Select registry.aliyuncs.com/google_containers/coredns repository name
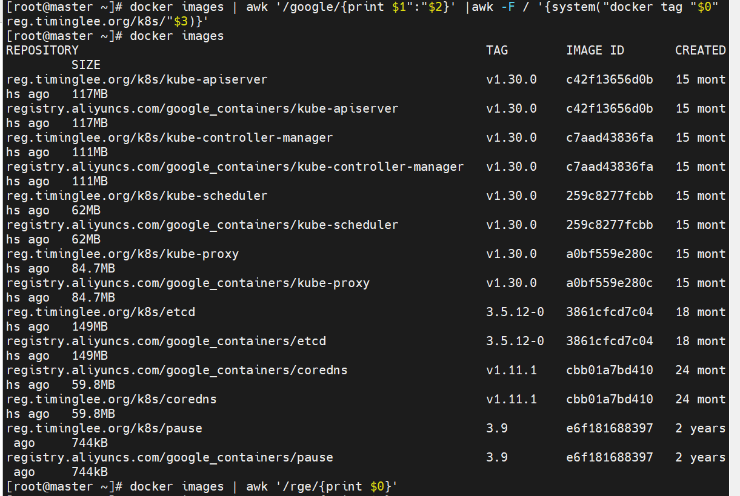Image resolution: width=740 pixels, height=496 pixels. point(177,370)
